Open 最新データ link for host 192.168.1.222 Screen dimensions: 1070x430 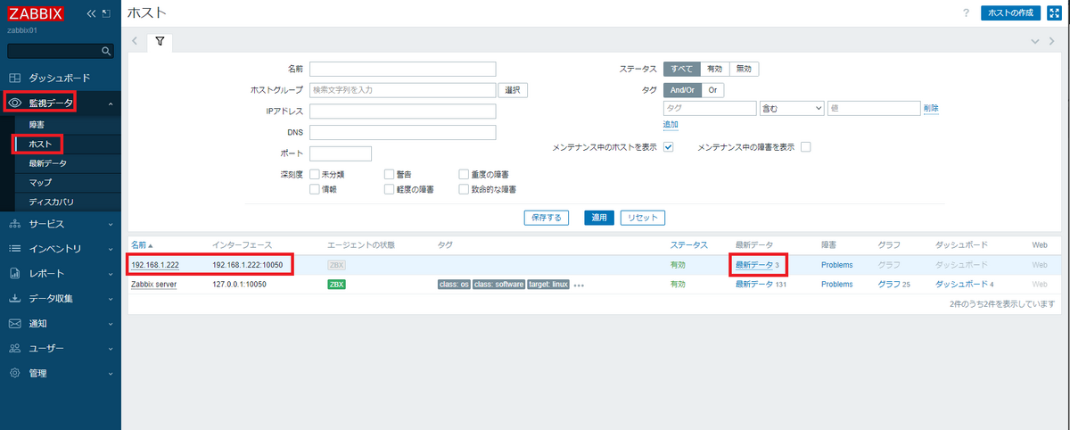coord(754,265)
